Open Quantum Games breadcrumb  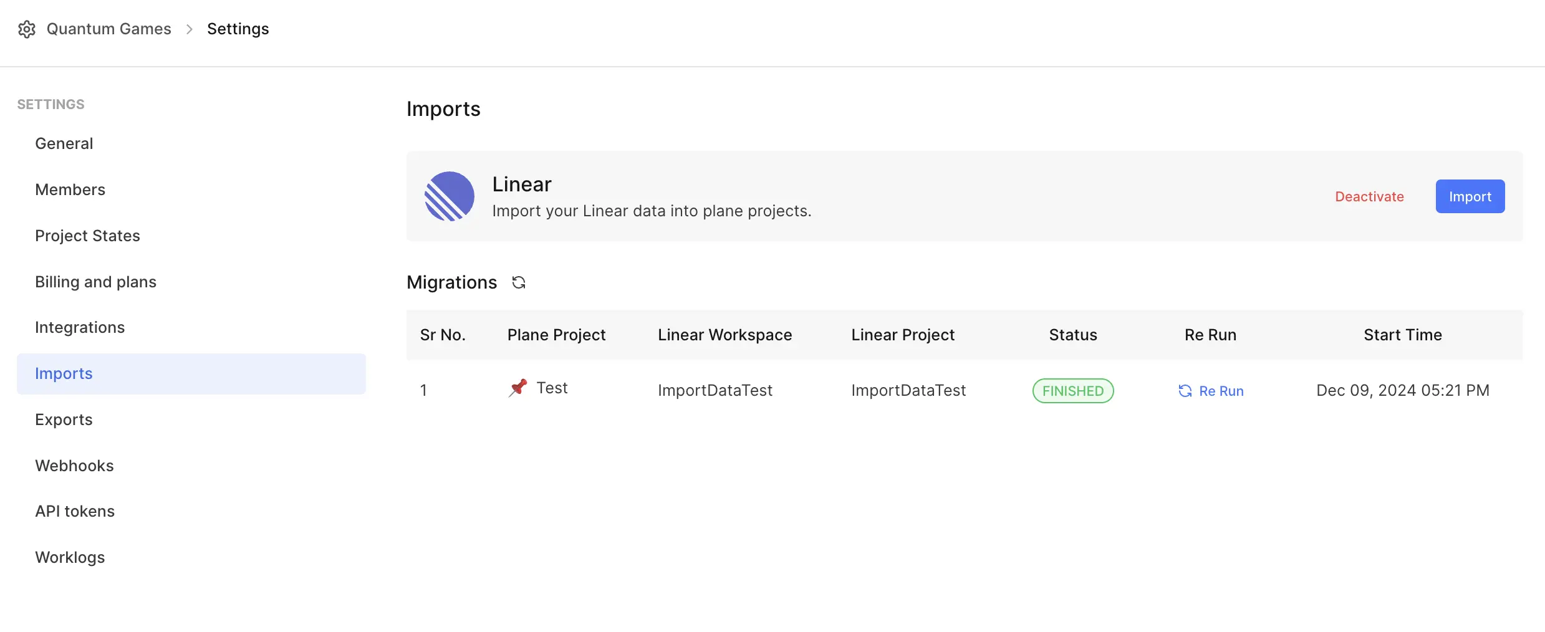tap(108, 29)
